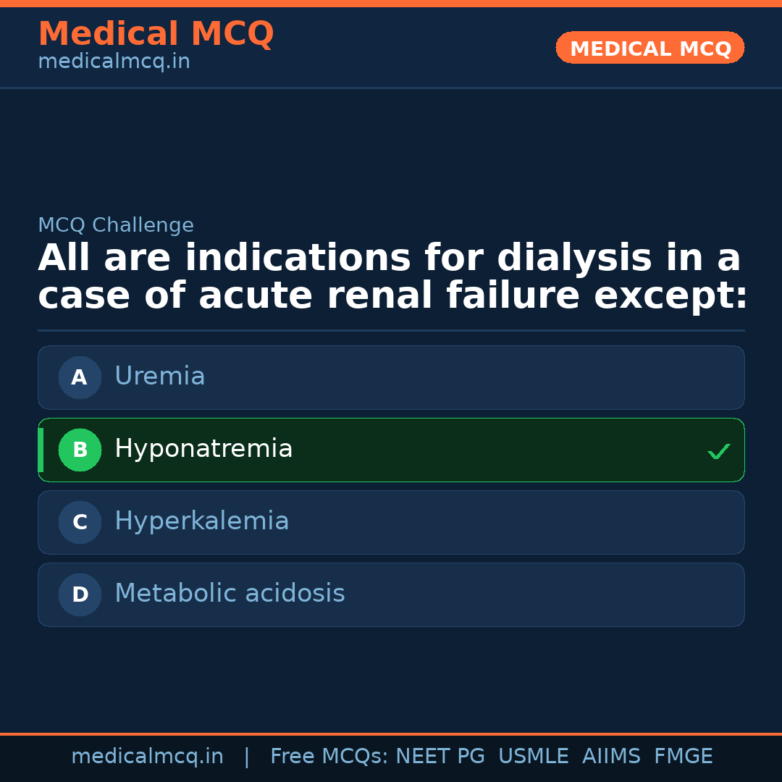Select the Hyponatremia answer text

click(x=203, y=449)
